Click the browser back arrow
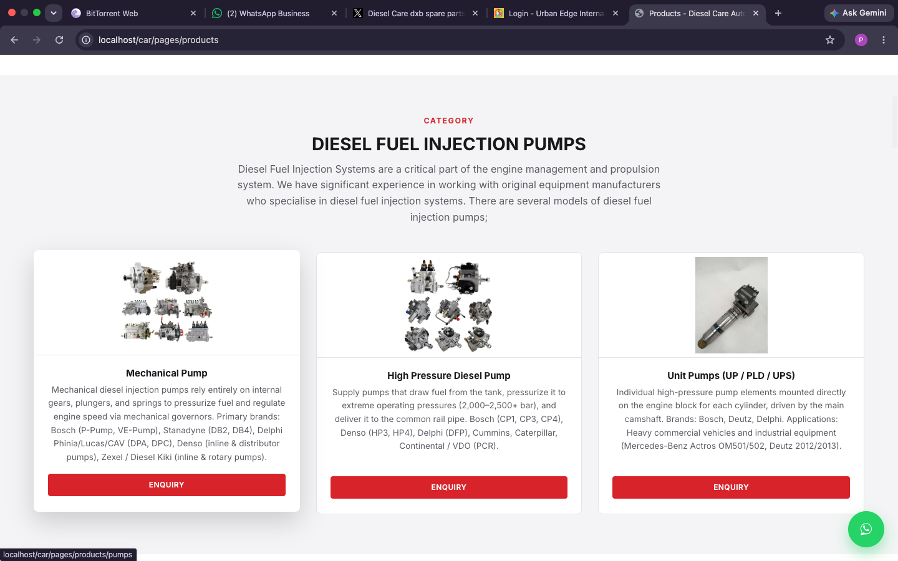This screenshot has height=561, width=898. [14, 40]
